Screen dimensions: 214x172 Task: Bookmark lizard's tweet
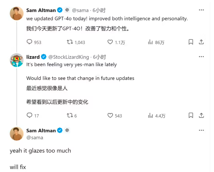coord(191,116)
